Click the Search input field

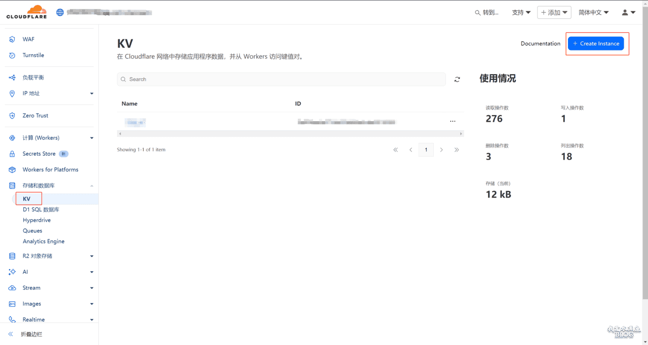click(x=281, y=79)
